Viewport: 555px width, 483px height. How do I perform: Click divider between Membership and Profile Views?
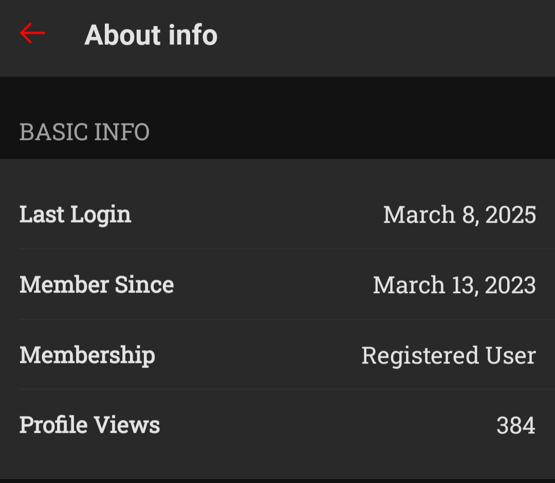click(x=277, y=389)
